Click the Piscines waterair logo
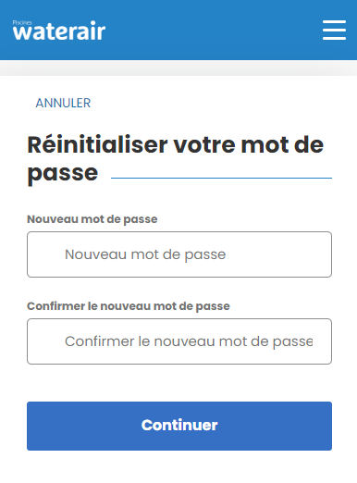 pos(59,31)
